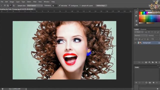Toggle lock image pixels brush icon
Viewport: 160px width, 90px height.
142,39
